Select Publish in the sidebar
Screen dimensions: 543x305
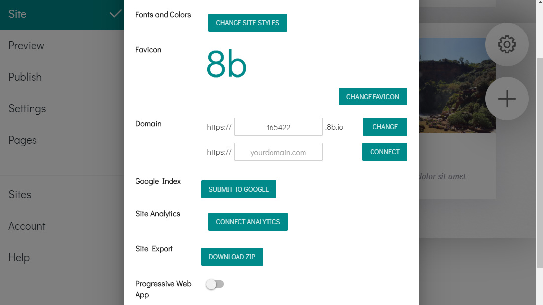[x=25, y=77]
